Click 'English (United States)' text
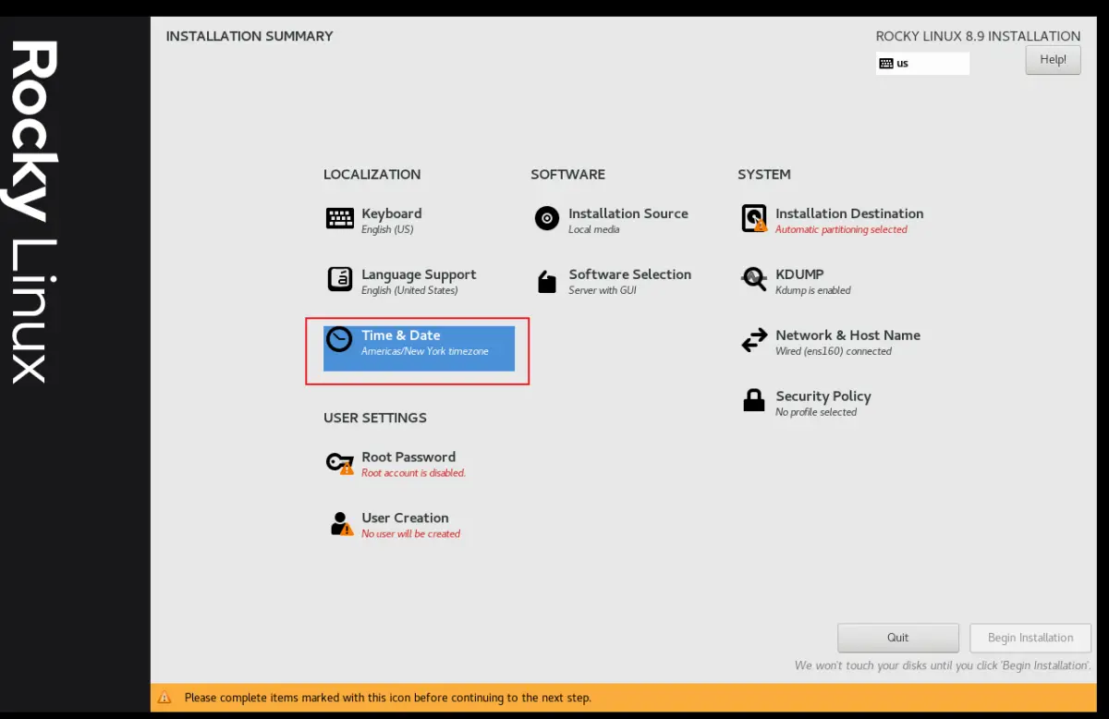This screenshot has height=719, width=1109. (x=409, y=291)
